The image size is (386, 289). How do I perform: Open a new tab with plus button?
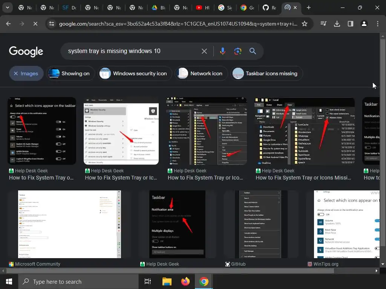(308, 8)
